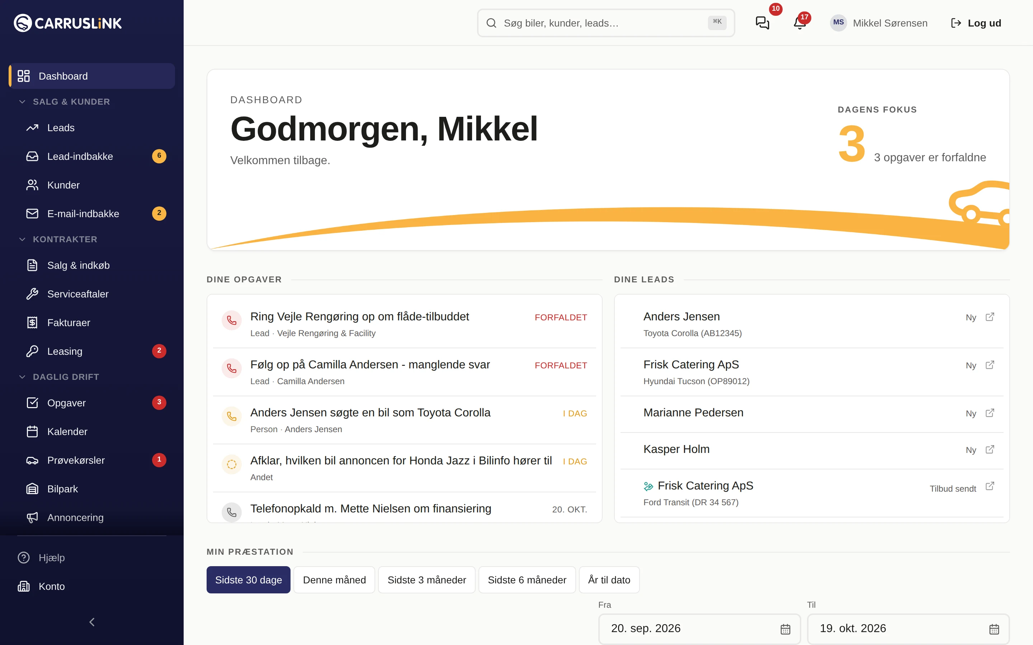
Task: Click Log ud button
Action: pos(976,23)
